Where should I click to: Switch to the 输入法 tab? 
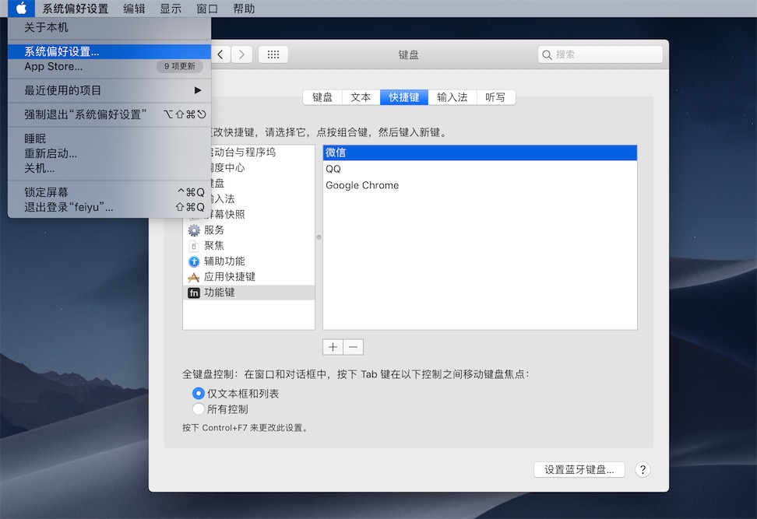click(452, 97)
